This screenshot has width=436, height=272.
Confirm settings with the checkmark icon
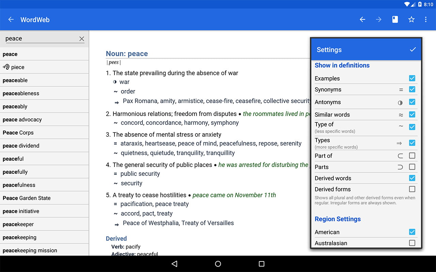[x=412, y=50]
